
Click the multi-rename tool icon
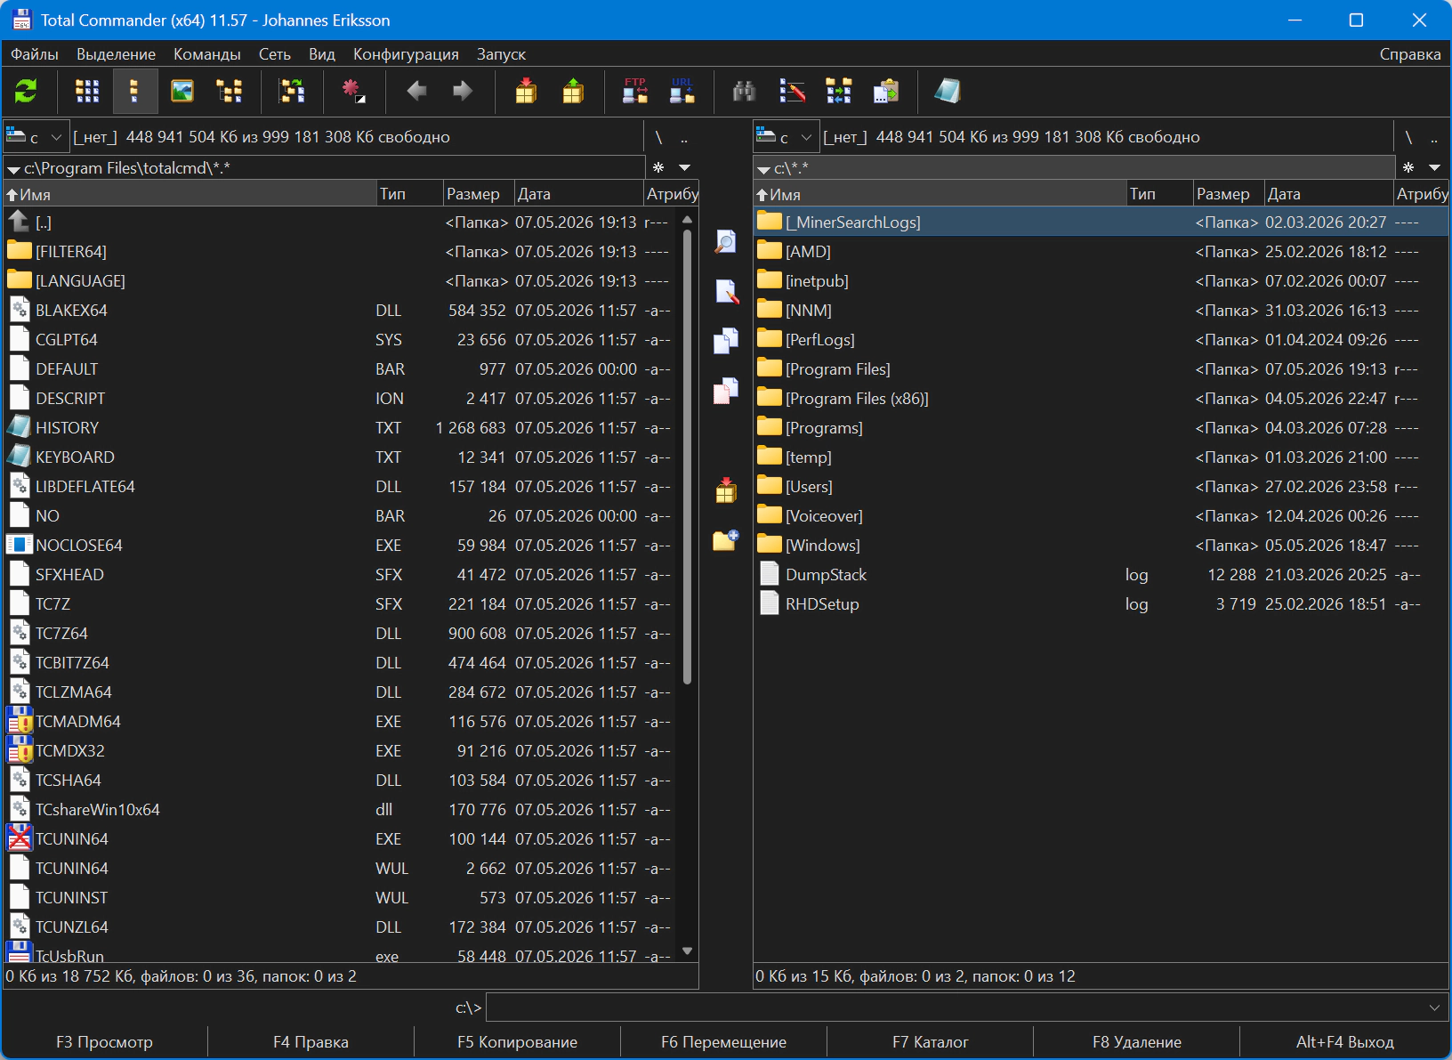coord(792,91)
